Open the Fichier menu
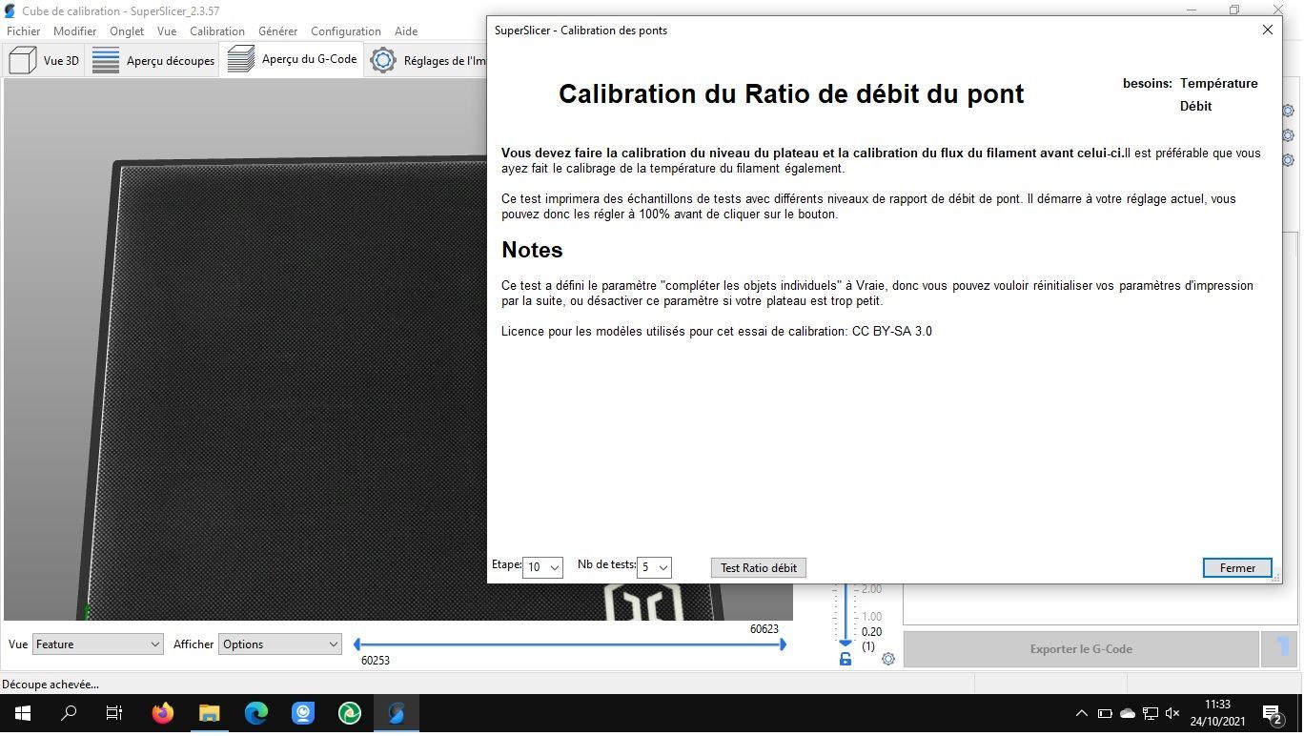This screenshot has width=1304, height=736. pyautogui.click(x=24, y=31)
